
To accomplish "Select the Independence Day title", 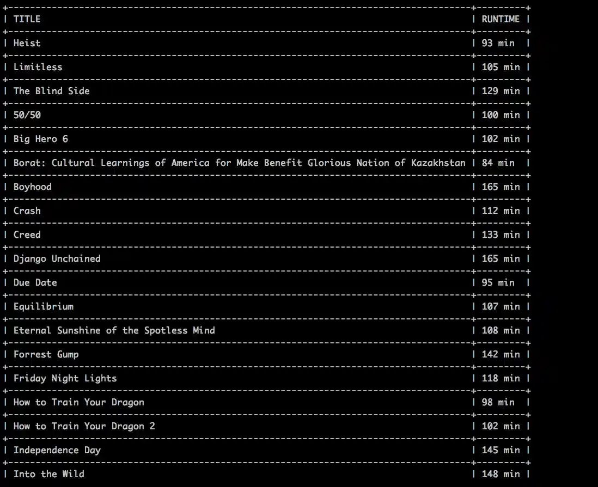I will pyautogui.click(x=57, y=451).
